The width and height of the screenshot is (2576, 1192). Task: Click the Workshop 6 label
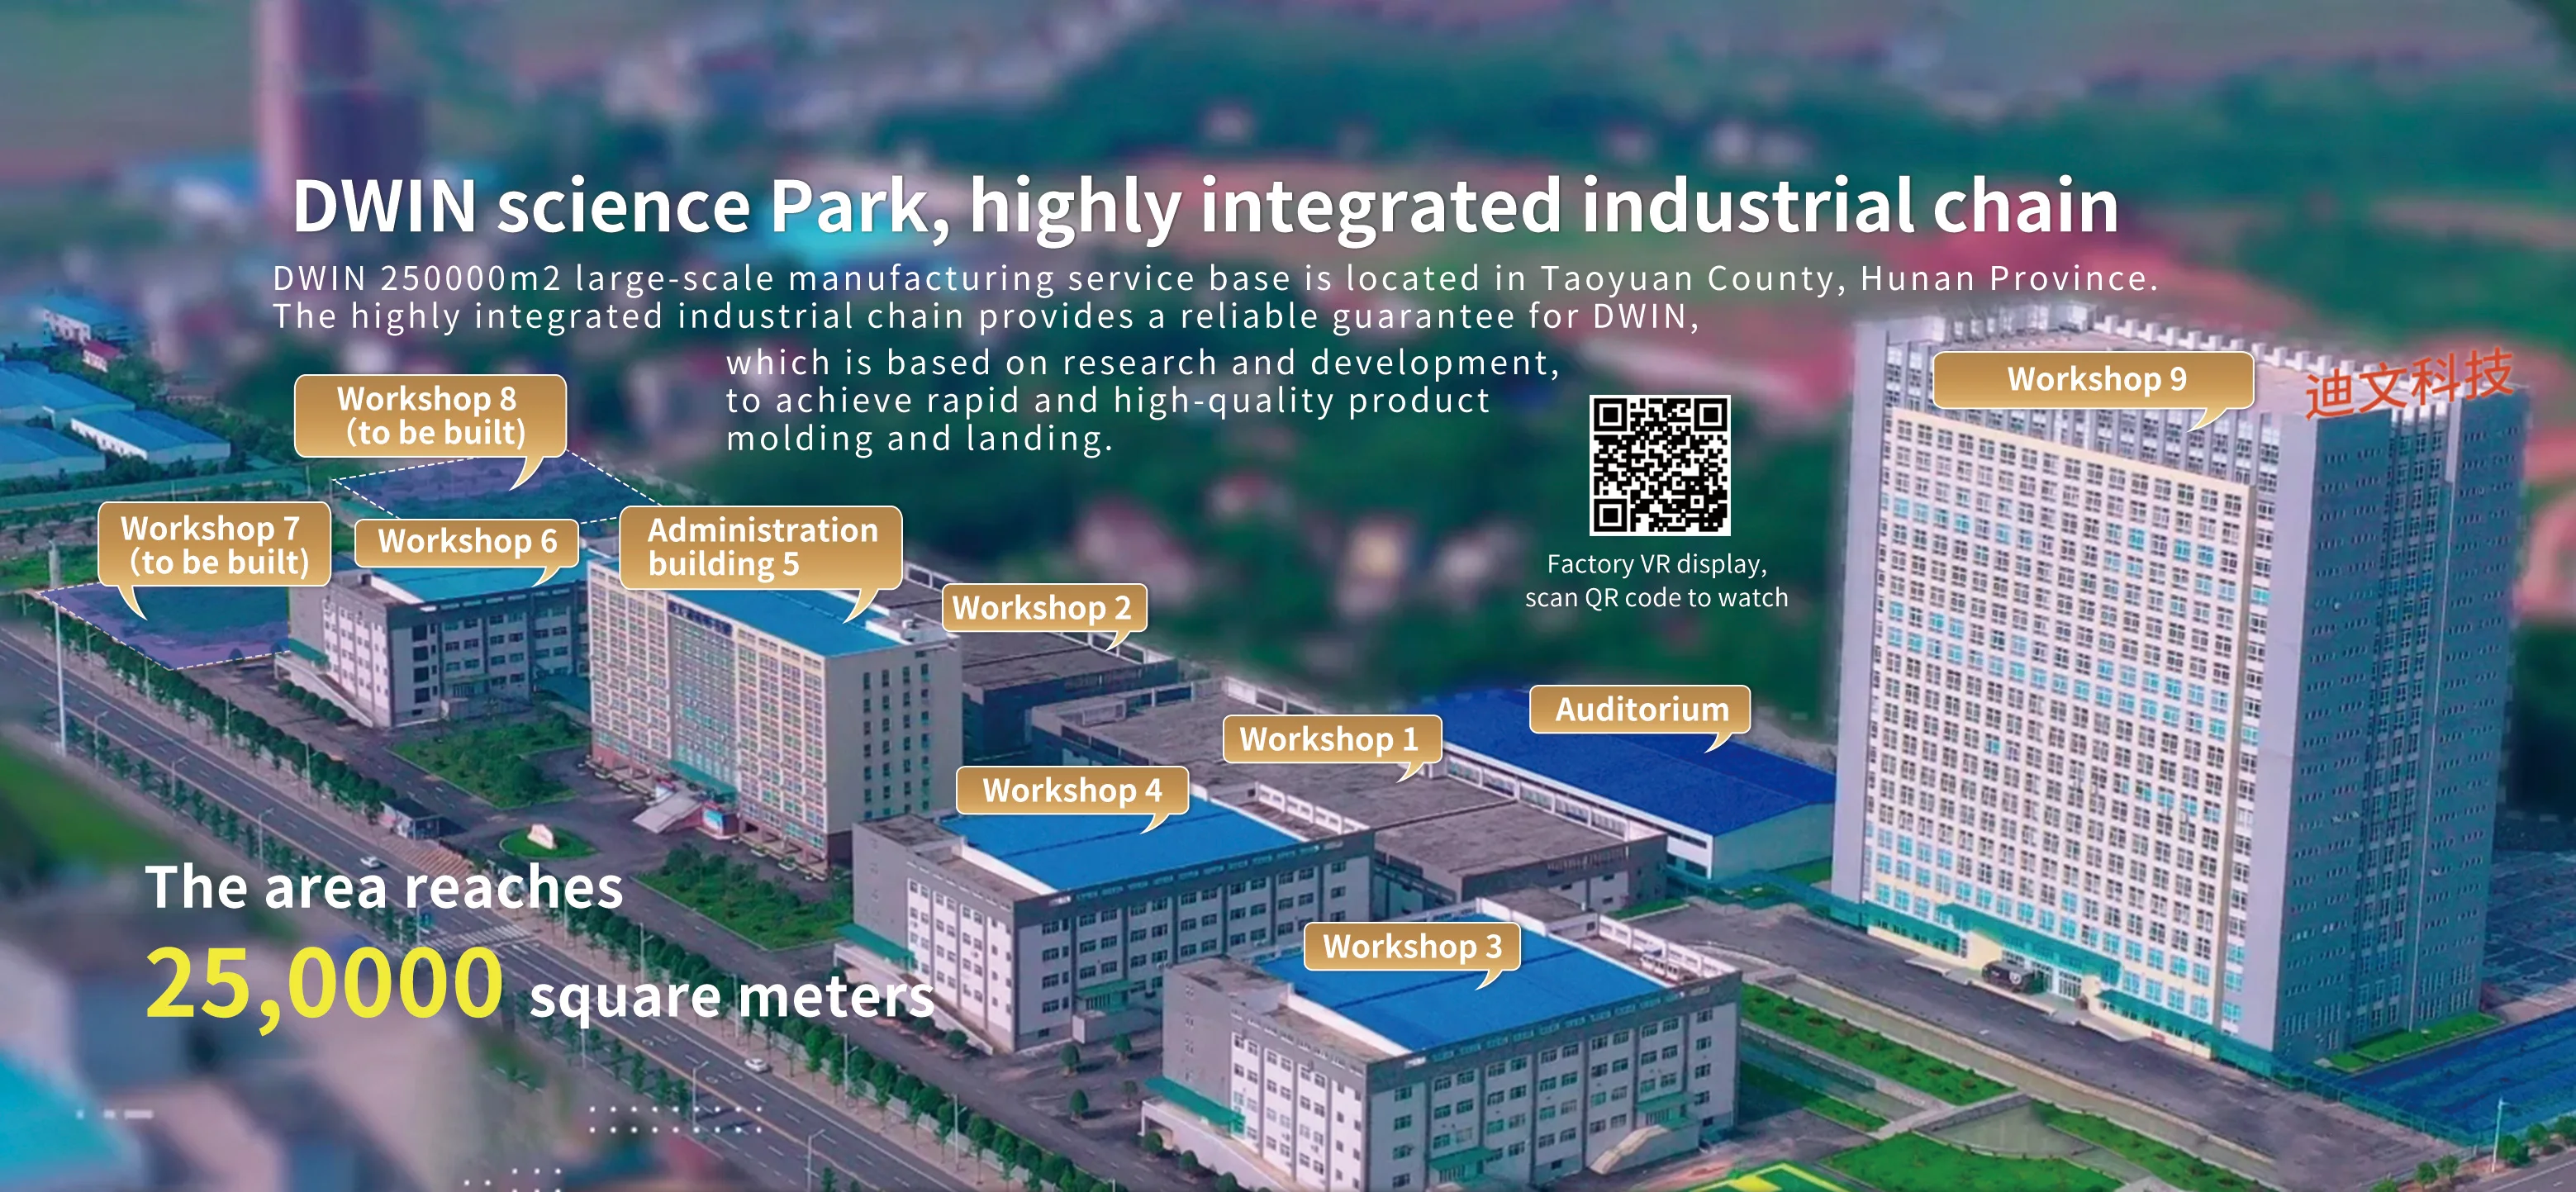(x=467, y=541)
